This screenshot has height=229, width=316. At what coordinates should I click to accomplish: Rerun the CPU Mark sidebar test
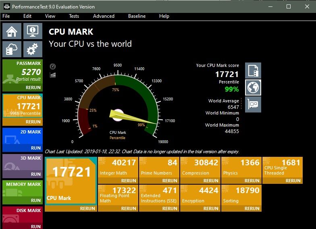pos(23,122)
